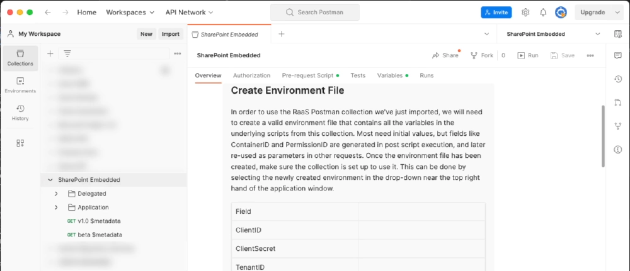Add a new collection with plus icon

(50, 53)
